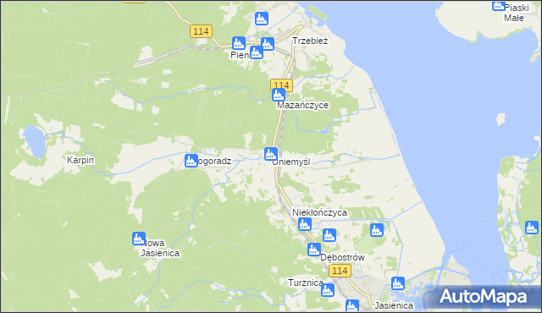542x313 pixels.
Task: Click the factory icon beside the Piaski Małe label
Action: point(499,5)
